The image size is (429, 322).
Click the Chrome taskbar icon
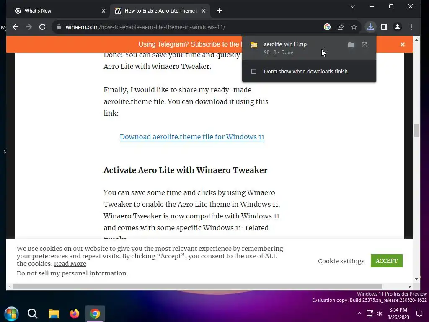tap(95, 314)
